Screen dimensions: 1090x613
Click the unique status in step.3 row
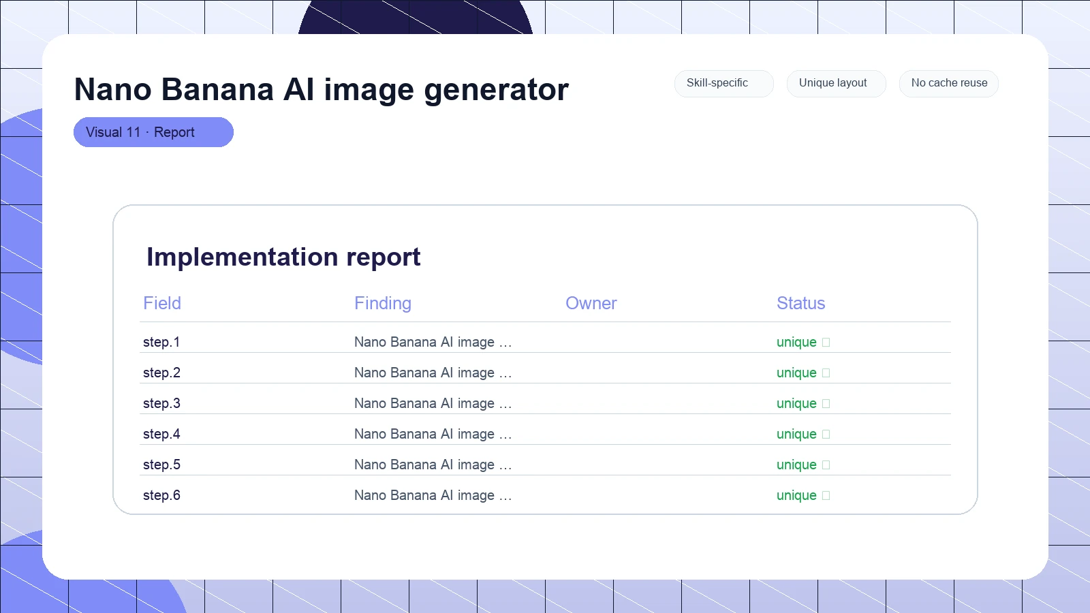click(803, 403)
